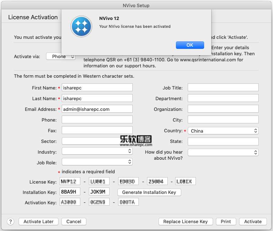Click the Activate button

253,222
